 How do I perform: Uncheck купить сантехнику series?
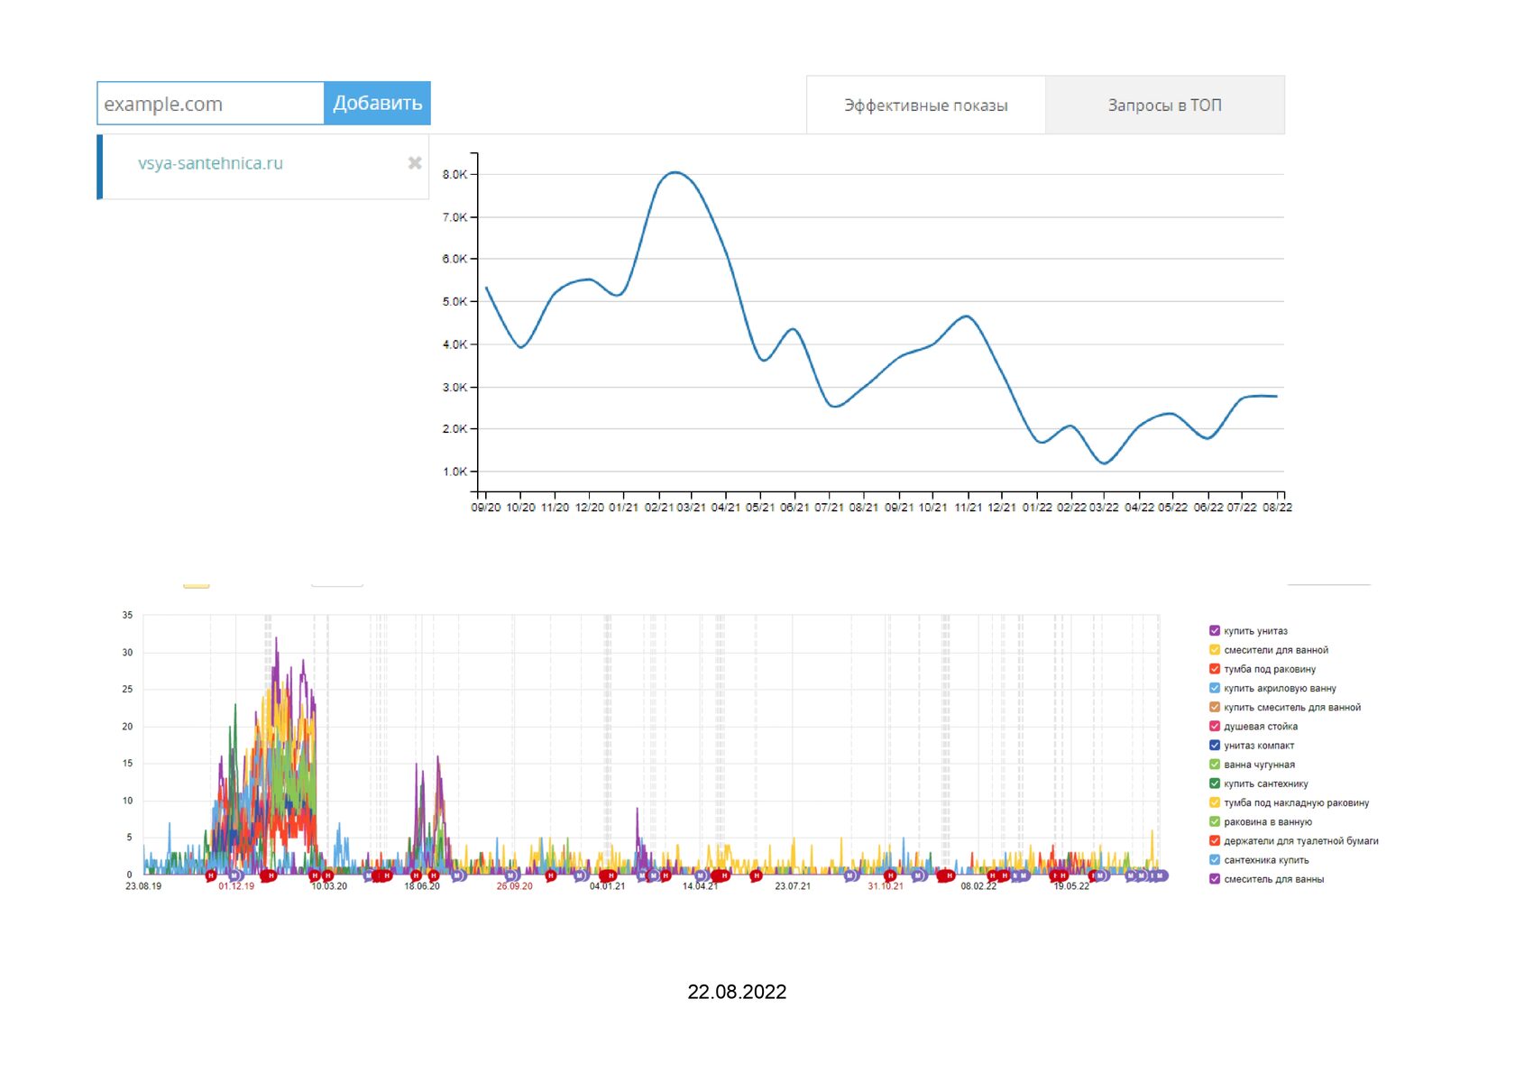pyautogui.click(x=1215, y=783)
